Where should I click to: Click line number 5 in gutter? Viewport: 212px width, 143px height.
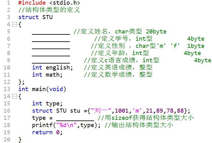[8, 32]
